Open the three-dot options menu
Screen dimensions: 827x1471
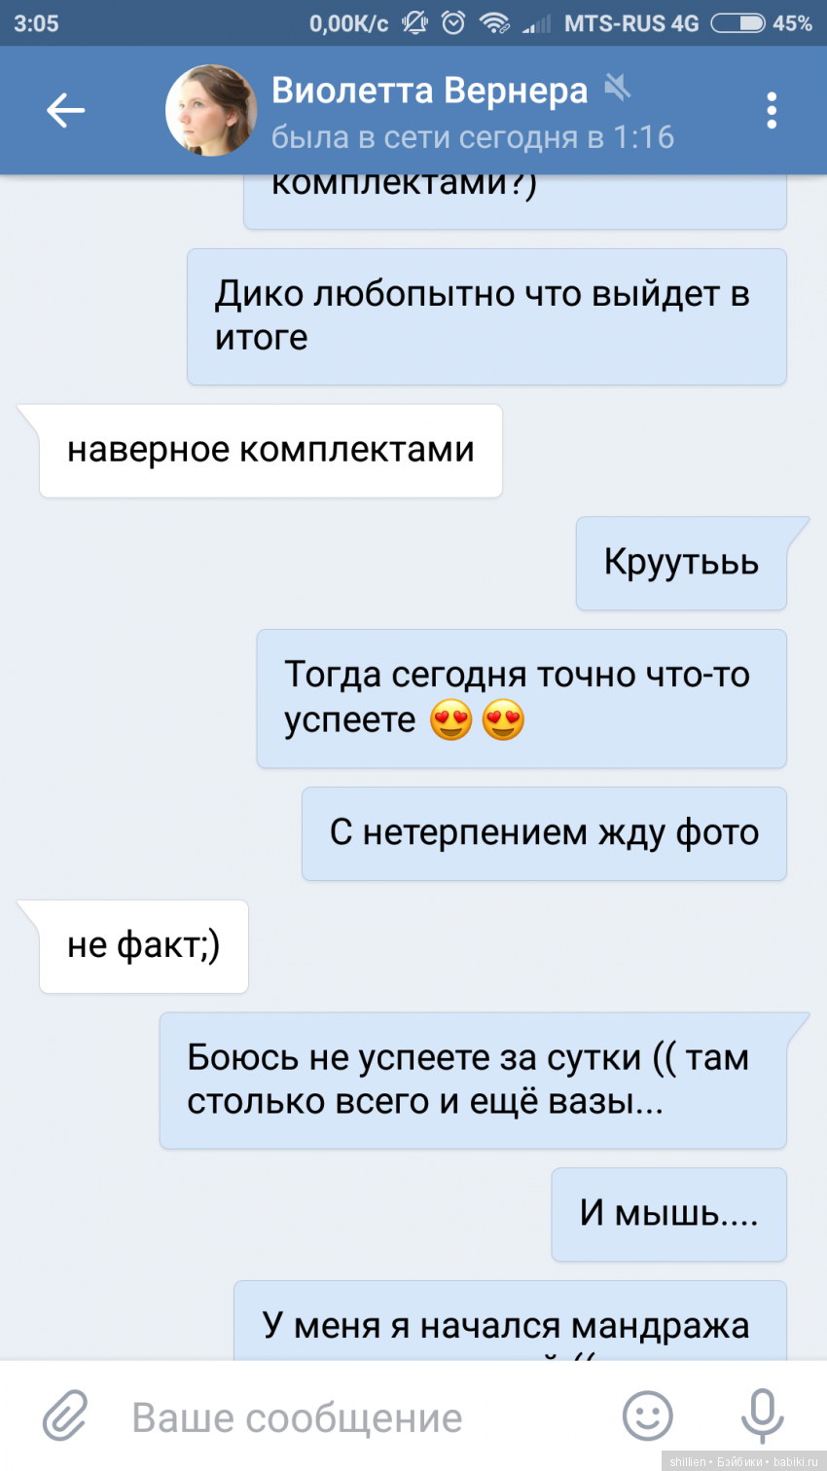coord(772,111)
